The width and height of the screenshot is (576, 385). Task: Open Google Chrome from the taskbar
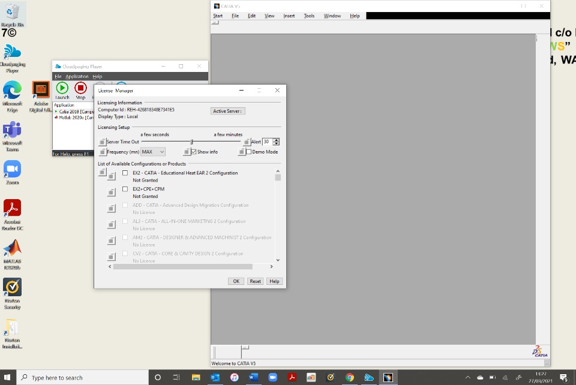click(349, 377)
